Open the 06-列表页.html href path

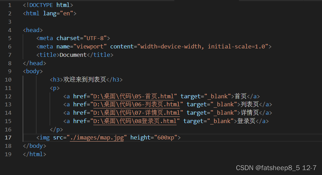point(137,104)
